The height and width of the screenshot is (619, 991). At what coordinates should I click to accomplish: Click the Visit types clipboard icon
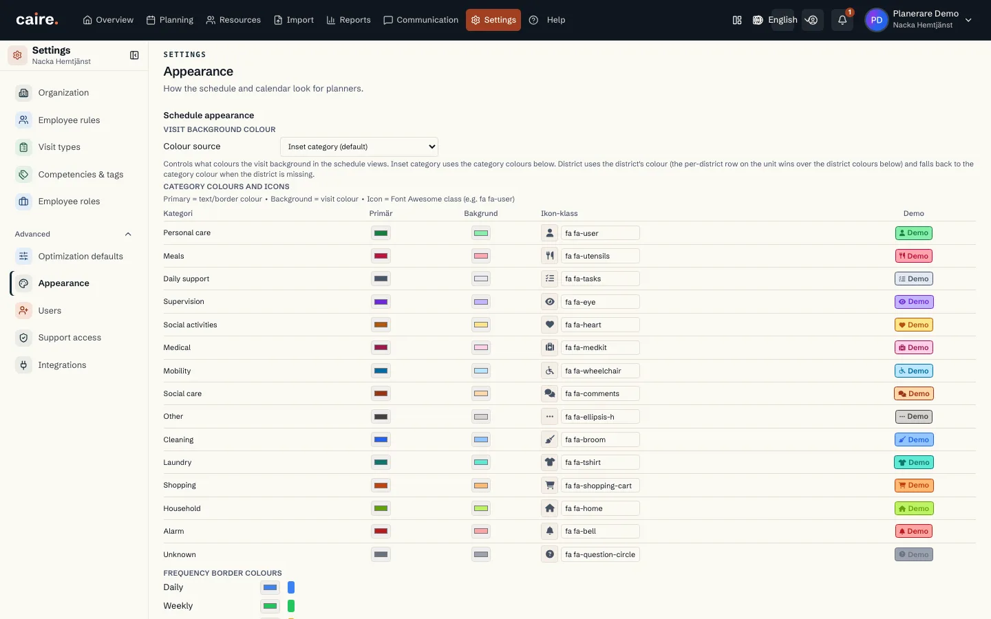[23, 147]
